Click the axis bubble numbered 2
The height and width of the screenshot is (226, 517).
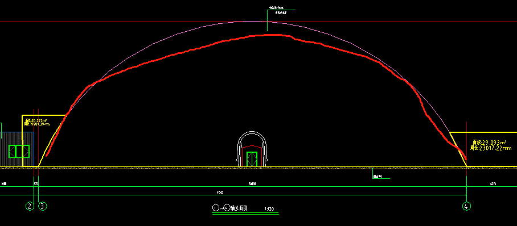point(30,206)
